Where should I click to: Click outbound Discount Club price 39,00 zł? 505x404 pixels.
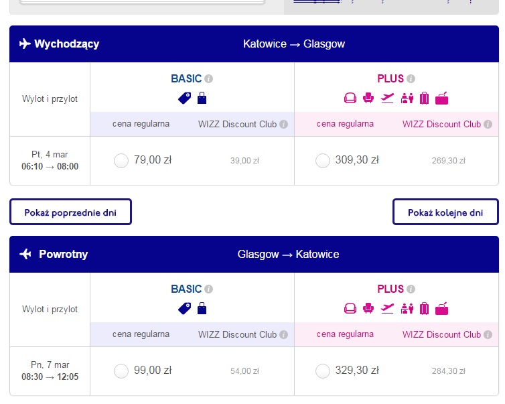click(x=244, y=160)
